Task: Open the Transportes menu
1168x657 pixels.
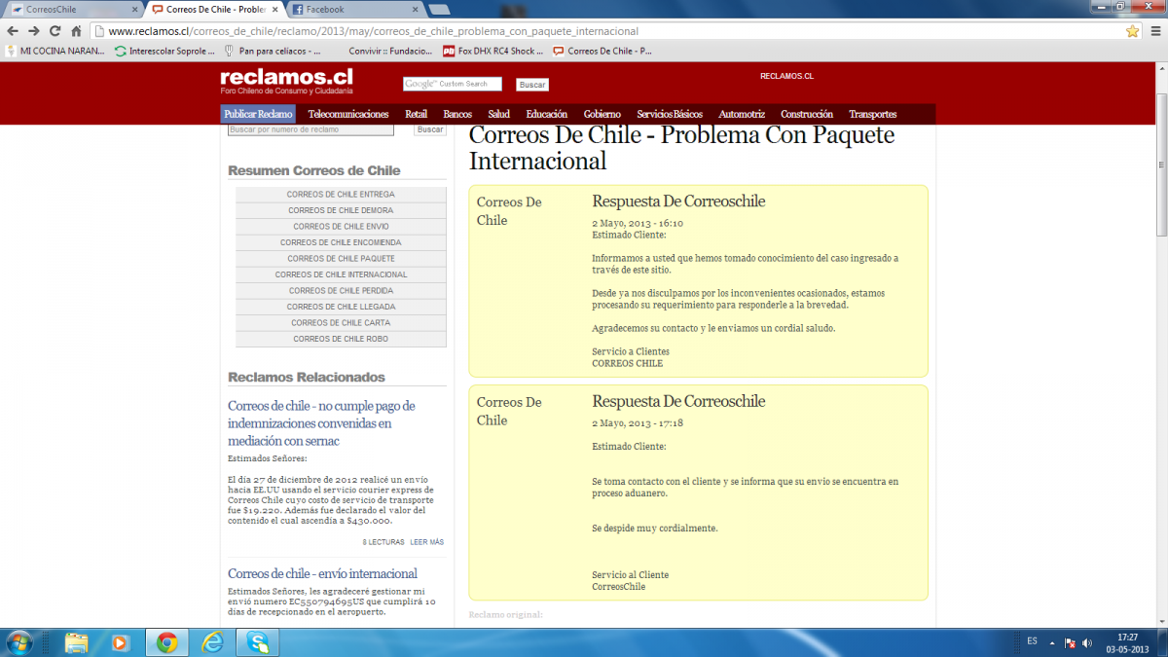Action: coord(873,114)
